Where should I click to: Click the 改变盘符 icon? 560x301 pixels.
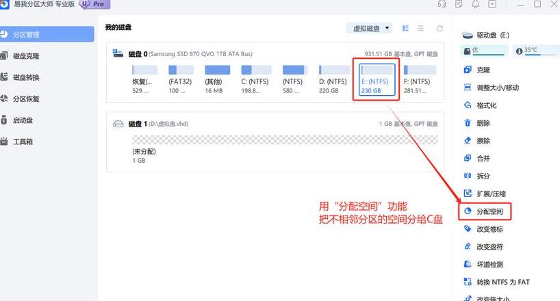pos(468,246)
